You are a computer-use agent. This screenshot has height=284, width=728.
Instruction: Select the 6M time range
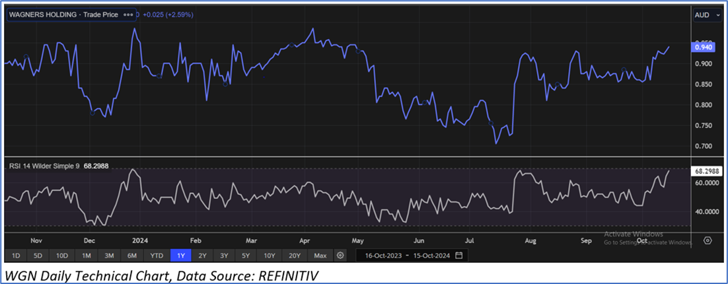tap(132, 255)
